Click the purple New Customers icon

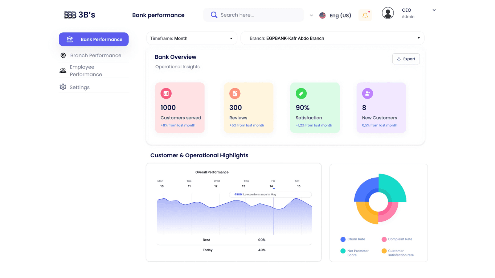pyautogui.click(x=367, y=93)
